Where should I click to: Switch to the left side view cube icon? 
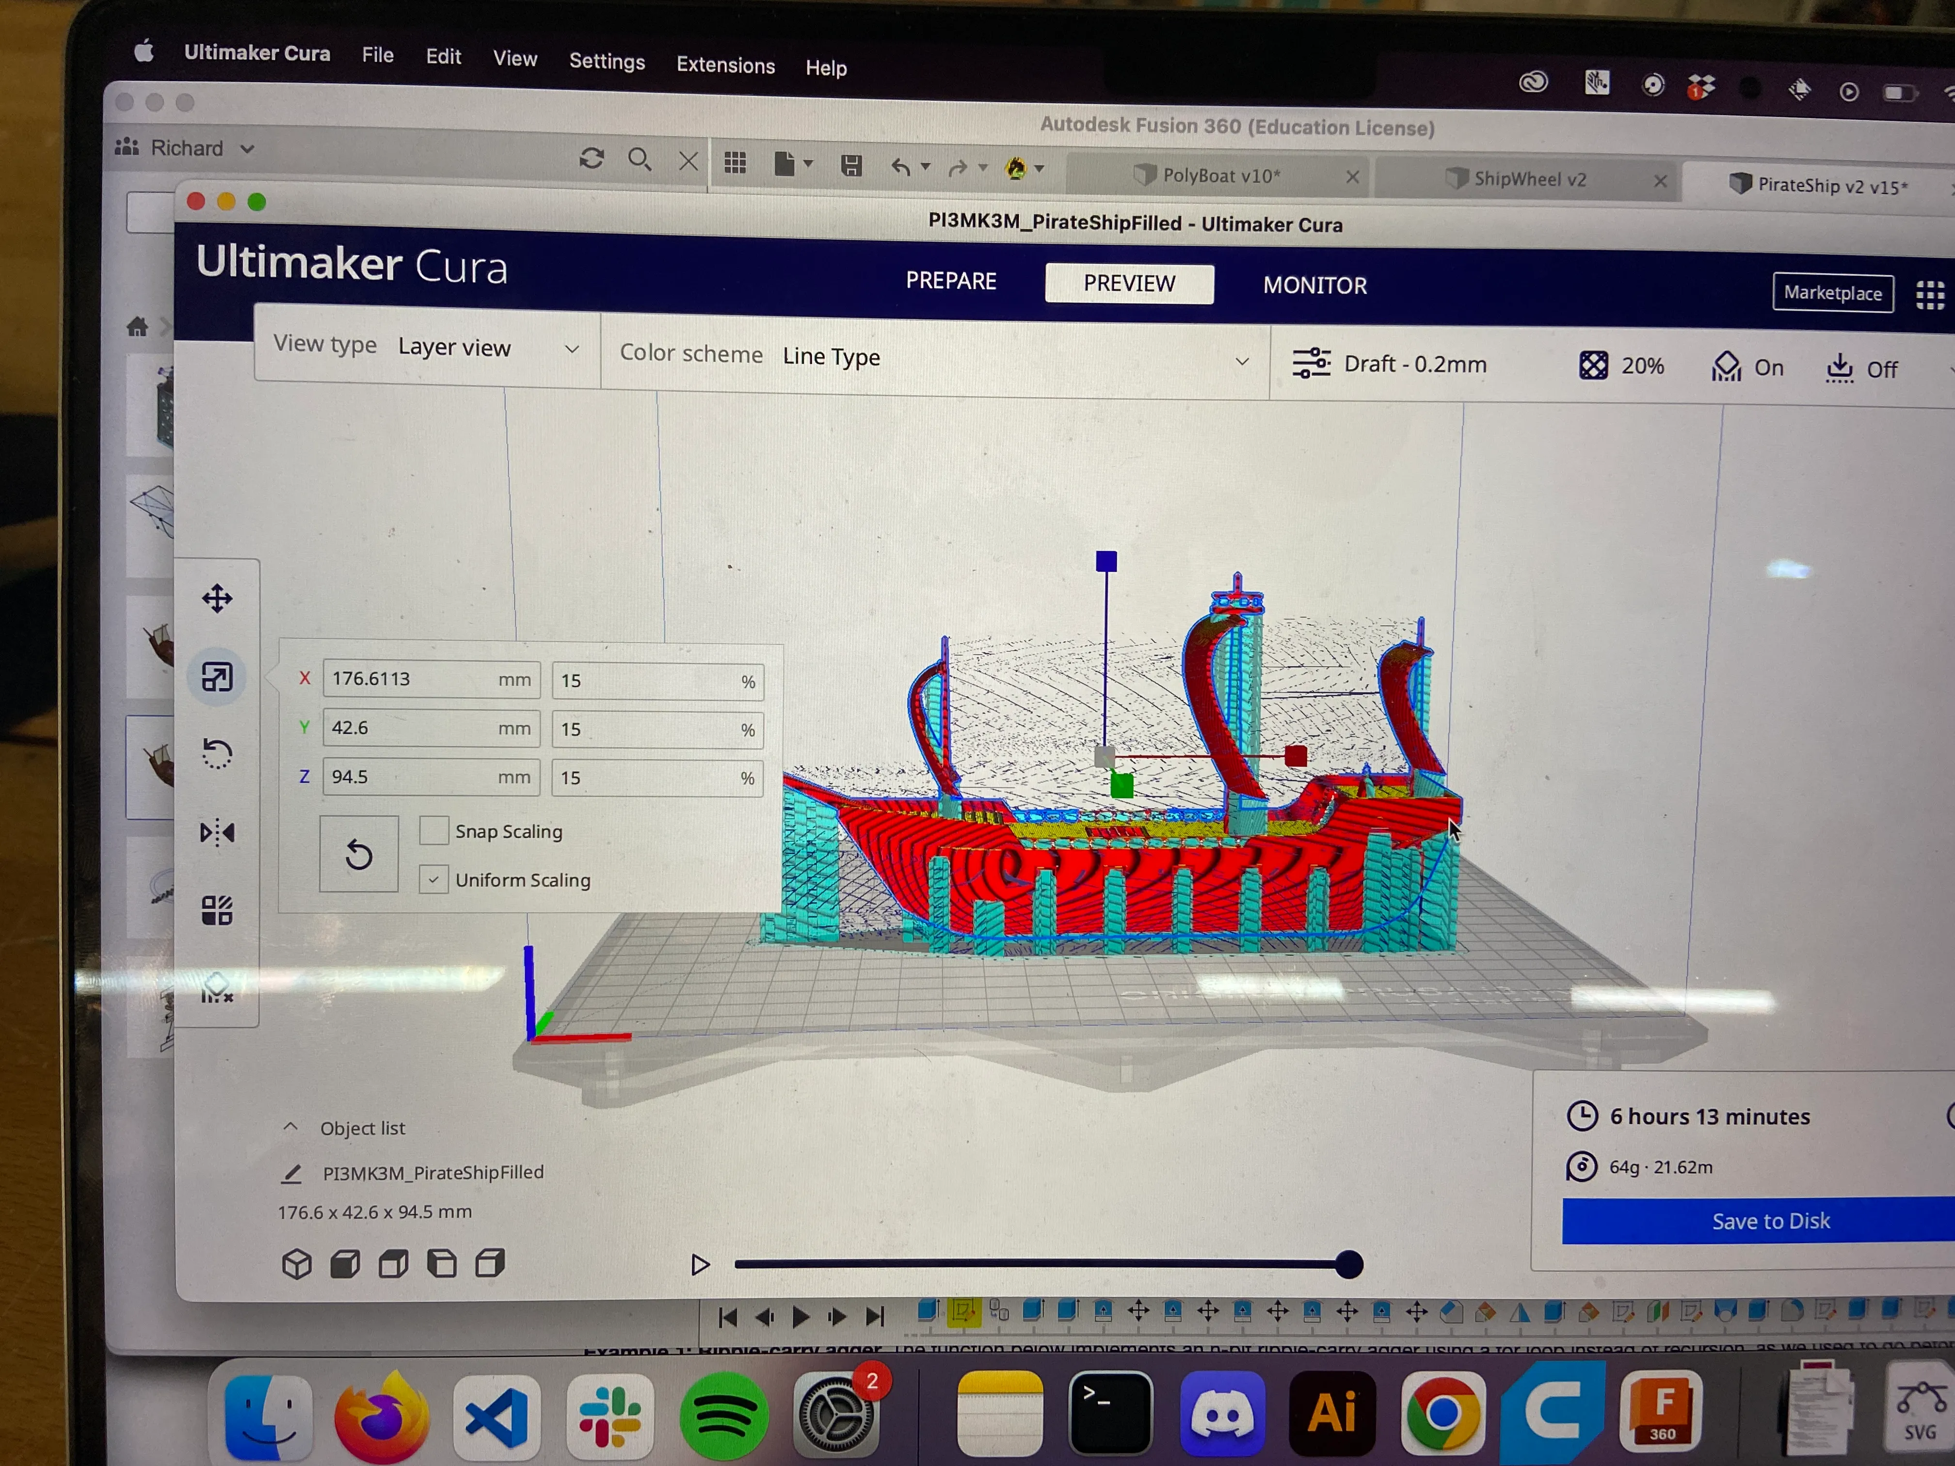(441, 1264)
